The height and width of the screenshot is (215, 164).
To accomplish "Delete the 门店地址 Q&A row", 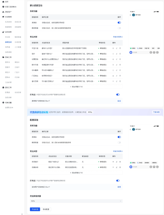I will (x=120, y=76).
